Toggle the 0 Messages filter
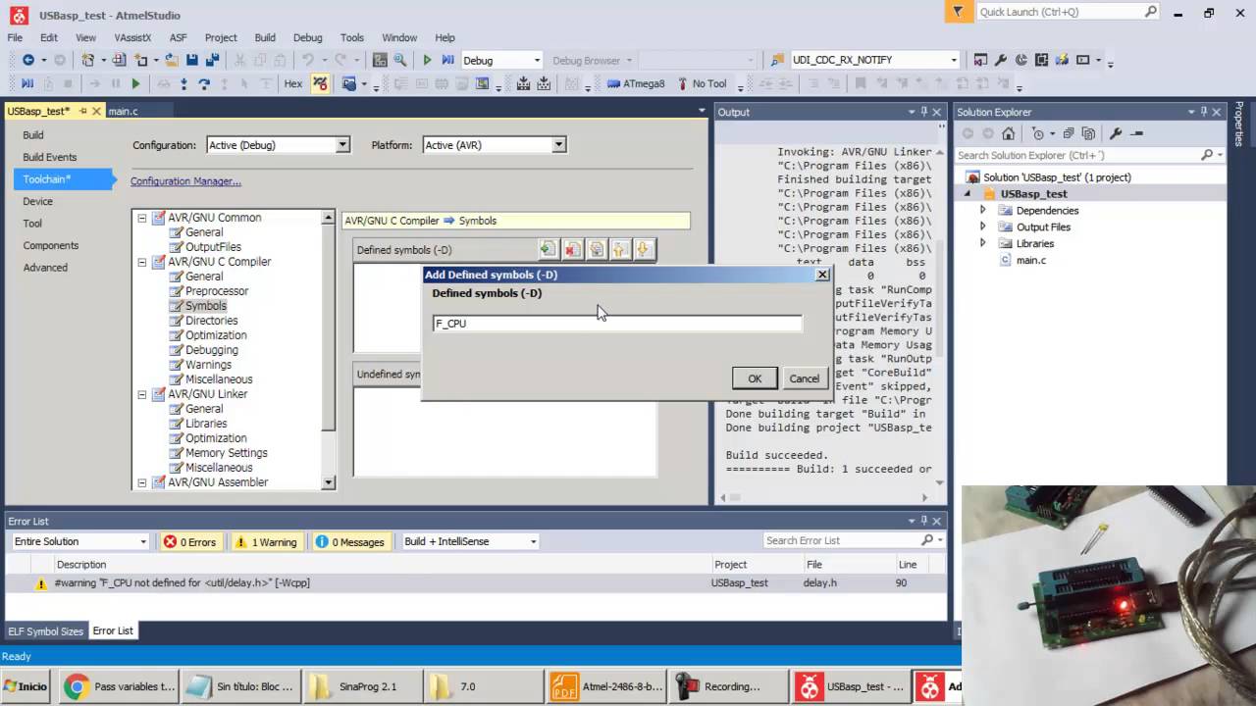The height and width of the screenshot is (706, 1256). (350, 542)
